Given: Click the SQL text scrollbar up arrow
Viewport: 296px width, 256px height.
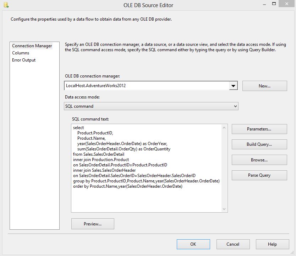Looking at the screenshot, I should tap(224, 128).
